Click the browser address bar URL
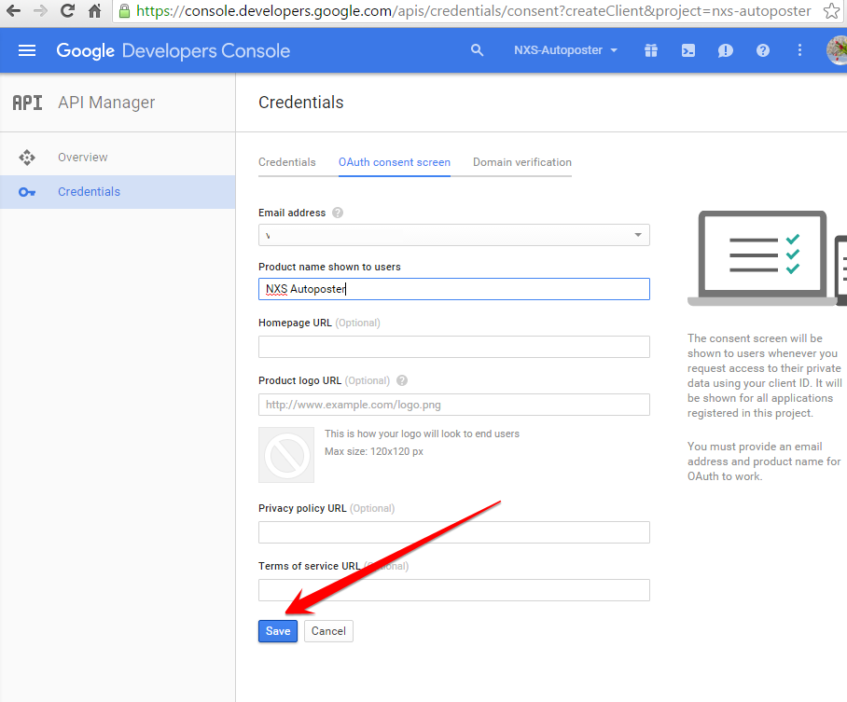The width and height of the screenshot is (847, 702). coord(473,11)
